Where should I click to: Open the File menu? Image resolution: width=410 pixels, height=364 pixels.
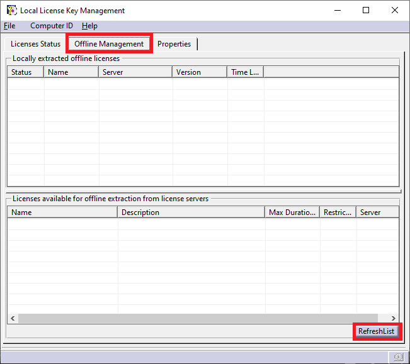(x=9, y=26)
